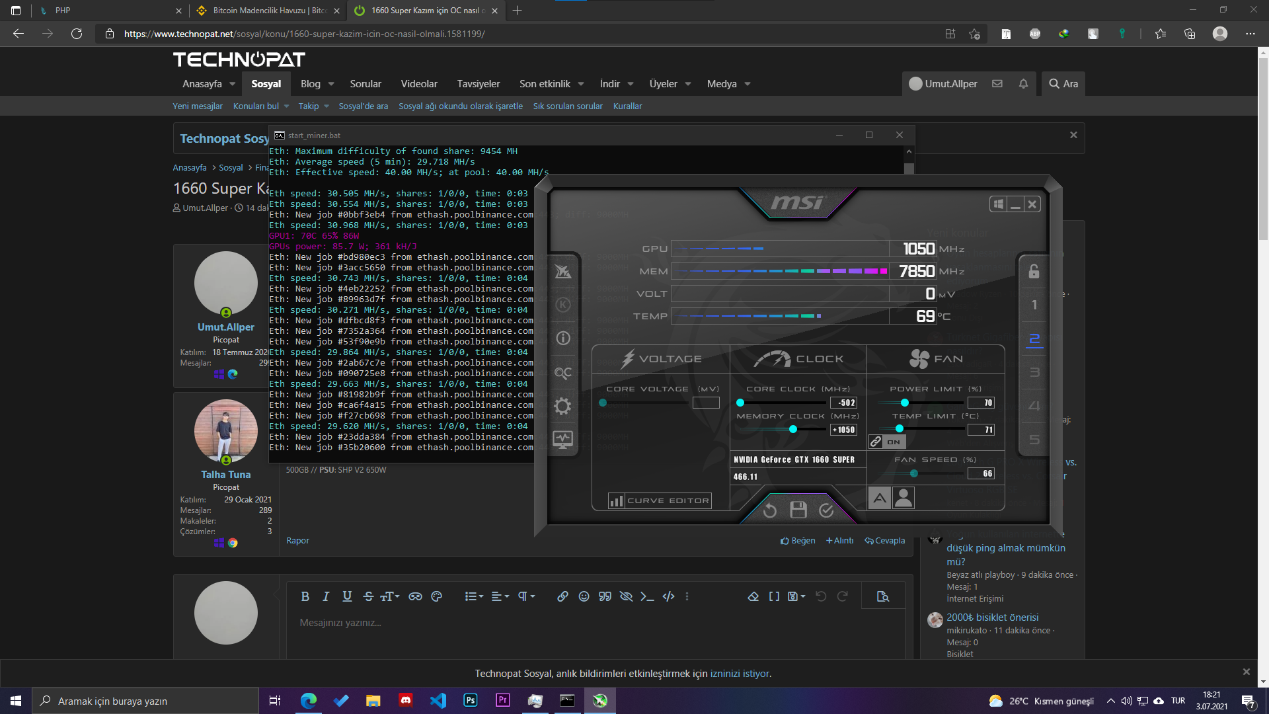Expand the Anasayfa menu arrow
1269x714 pixels.
(232, 84)
